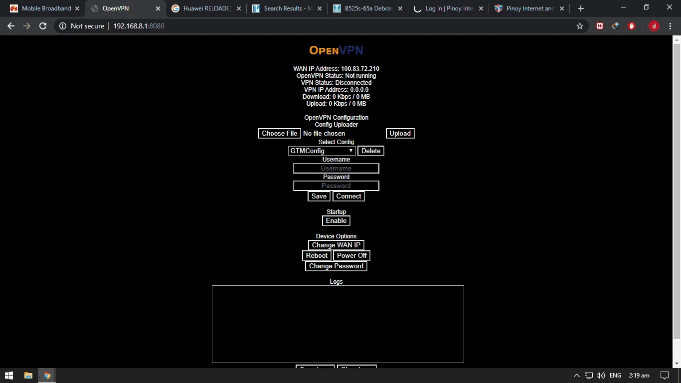Screen dimensions: 681x383
Task: Click the VPN IP Address: 0.0.0.0 text
Action: (x=336, y=90)
